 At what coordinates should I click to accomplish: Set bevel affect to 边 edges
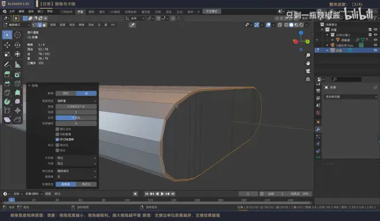click(x=86, y=93)
